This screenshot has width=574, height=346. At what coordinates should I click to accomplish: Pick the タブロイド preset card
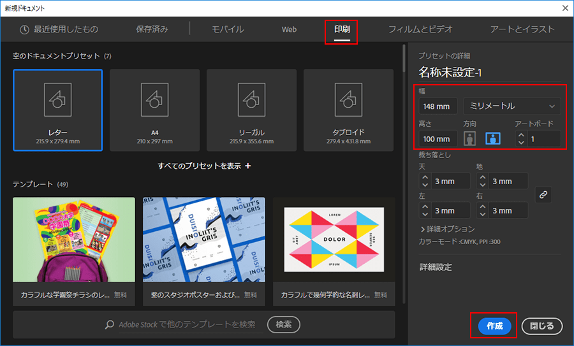[x=348, y=110]
